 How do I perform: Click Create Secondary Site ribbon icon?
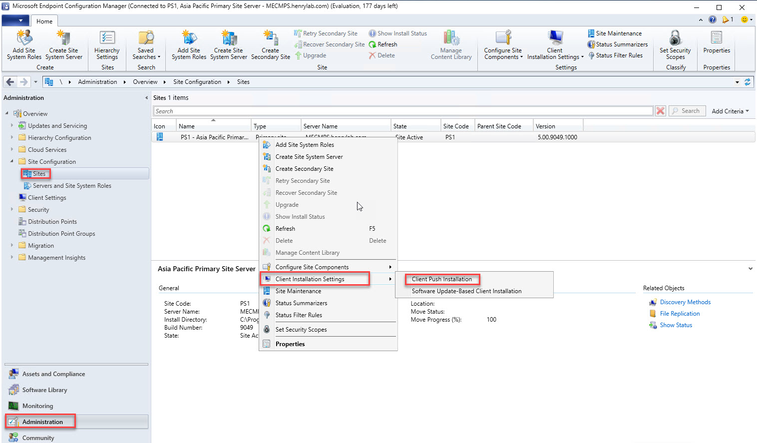(x=270, y=45)
